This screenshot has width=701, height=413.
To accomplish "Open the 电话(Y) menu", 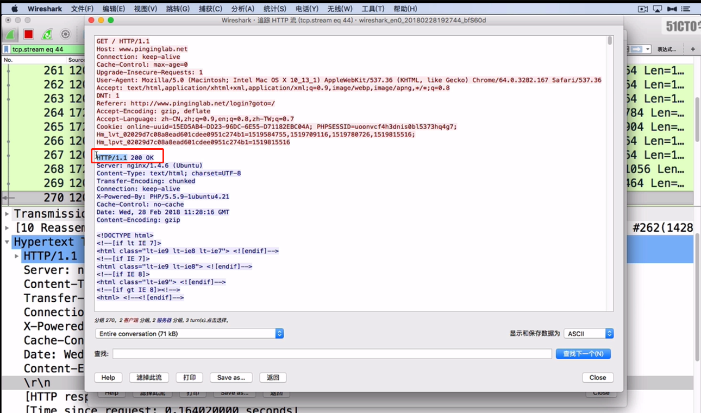I will 307,9.
